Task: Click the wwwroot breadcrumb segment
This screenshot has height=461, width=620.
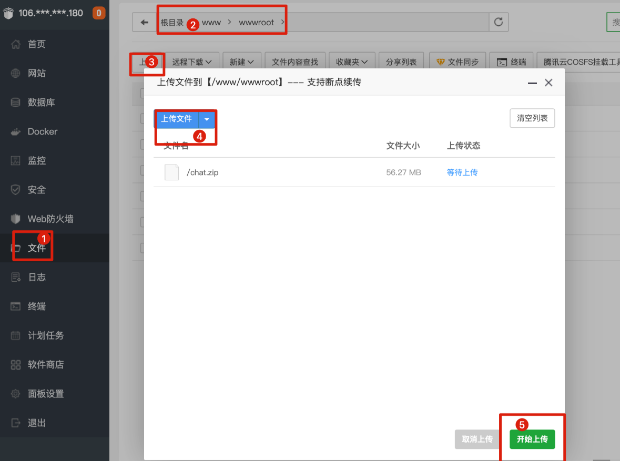Action: click(x=256, y=23)
